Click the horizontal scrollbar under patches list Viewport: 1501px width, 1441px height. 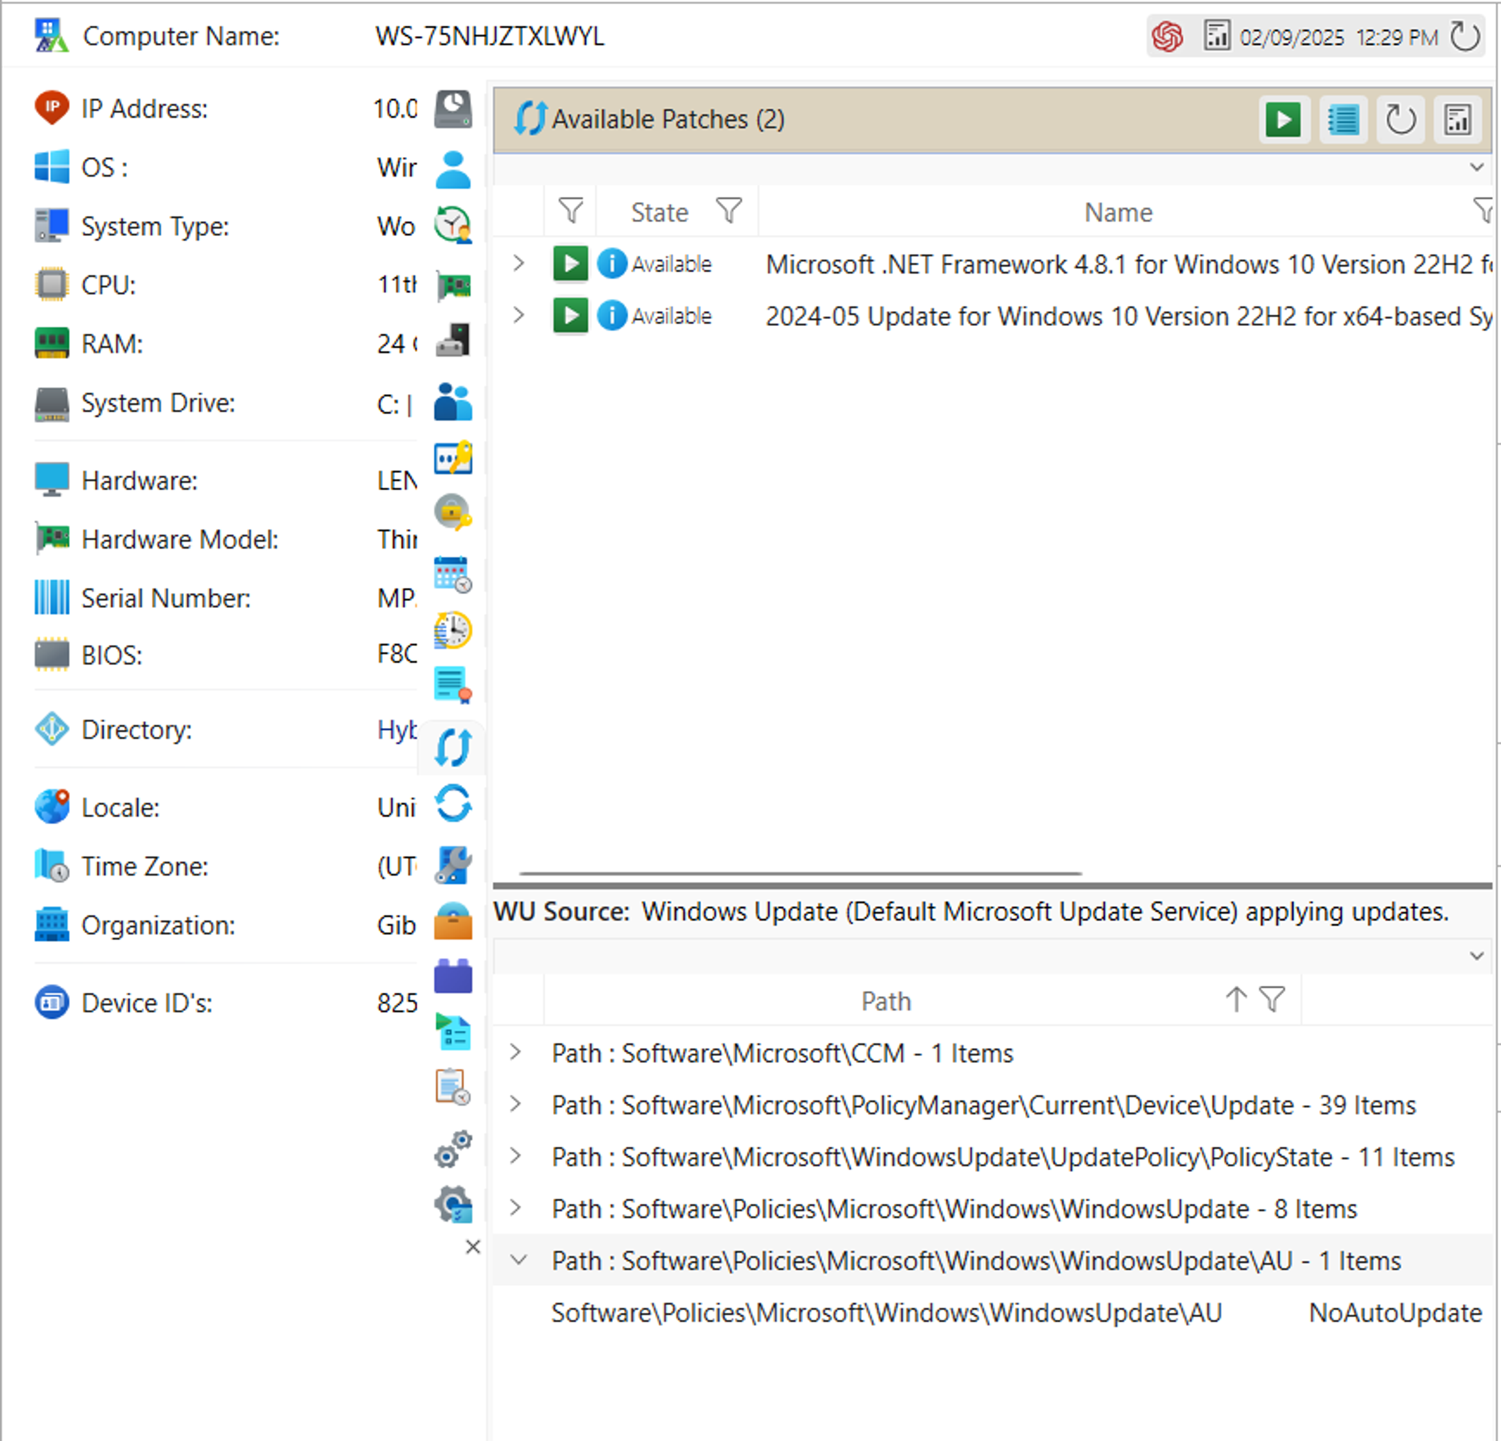pyautogui.click(x=800, y=872)
